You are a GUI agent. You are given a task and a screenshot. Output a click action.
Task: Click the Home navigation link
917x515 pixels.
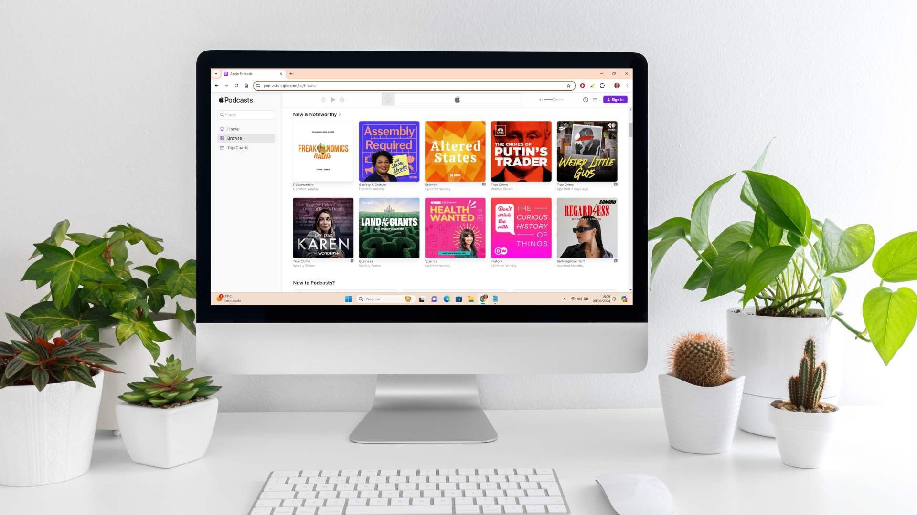233,129
